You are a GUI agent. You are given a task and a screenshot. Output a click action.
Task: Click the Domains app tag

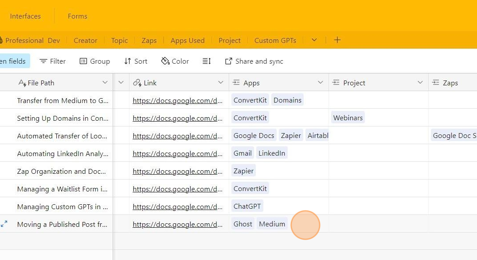[287, 100]
